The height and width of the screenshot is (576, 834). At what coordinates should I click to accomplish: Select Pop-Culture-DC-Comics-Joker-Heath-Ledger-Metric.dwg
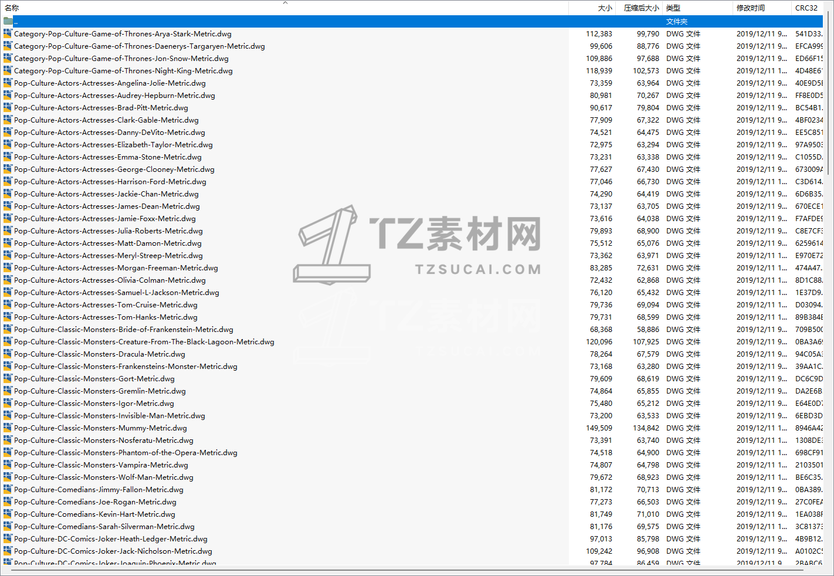pyautogui.click(x=111, y=539)
